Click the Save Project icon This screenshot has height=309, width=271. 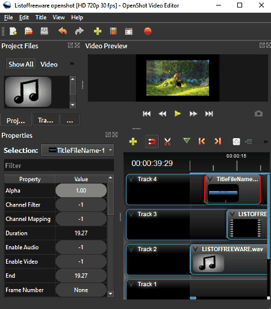click(45, 31)
